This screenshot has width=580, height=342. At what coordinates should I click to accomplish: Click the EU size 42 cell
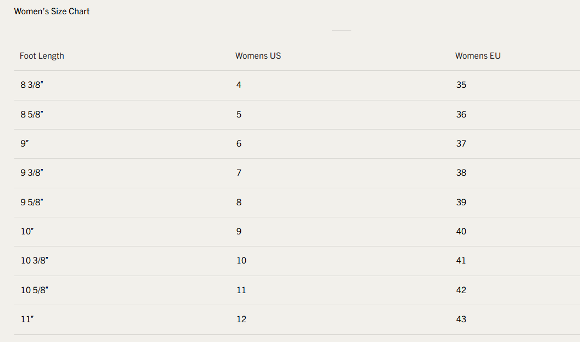(461, 290)
